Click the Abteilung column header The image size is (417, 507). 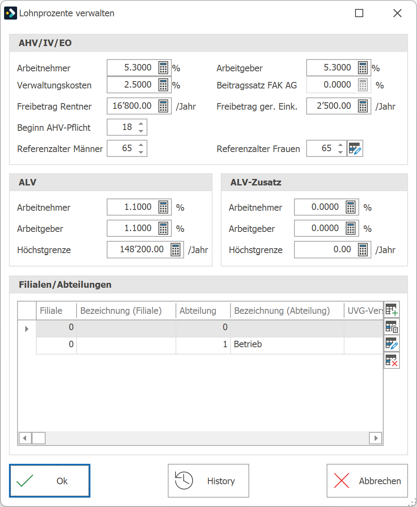[203, 311]
